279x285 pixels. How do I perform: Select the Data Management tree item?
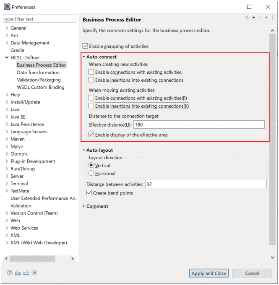click(x=30, y=43)
